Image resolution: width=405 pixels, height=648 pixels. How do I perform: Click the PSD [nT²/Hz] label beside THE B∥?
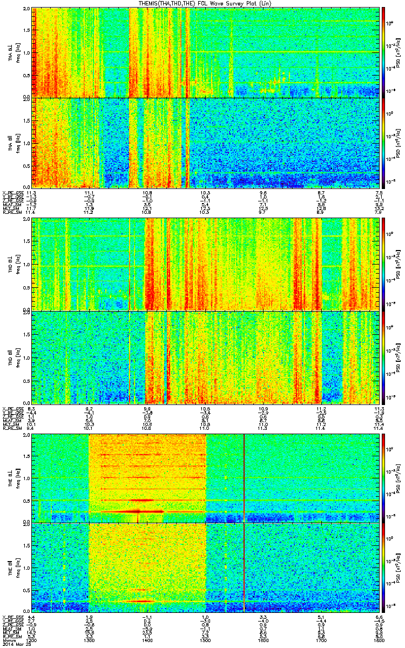399,567
